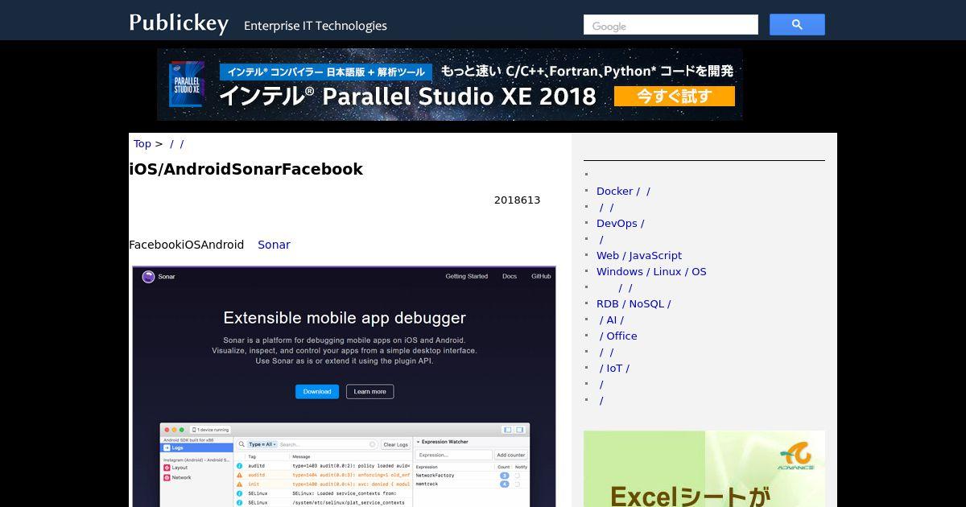Go to the Top breadcrumb link
This screenshot has height=507, width=966.
pyautogui.click(x=142, y=143)
